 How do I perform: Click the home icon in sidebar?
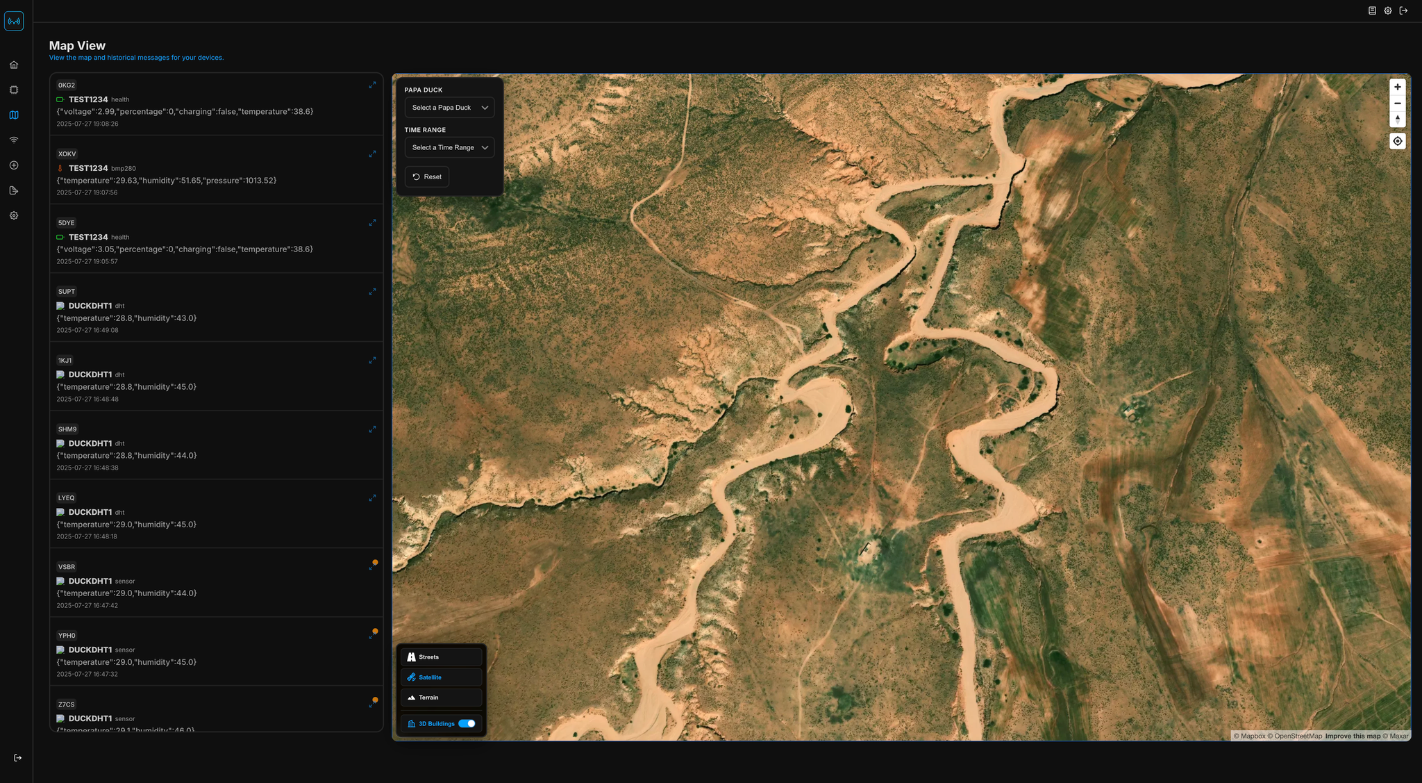[14, 65]
